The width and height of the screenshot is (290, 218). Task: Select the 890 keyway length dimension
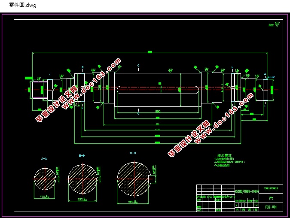point(158,112)
